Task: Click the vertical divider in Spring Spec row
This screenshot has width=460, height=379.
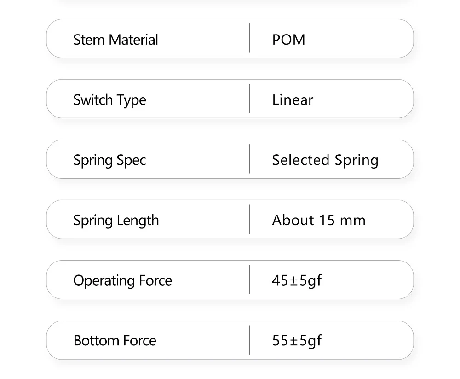Action: [x=249, y=159]
